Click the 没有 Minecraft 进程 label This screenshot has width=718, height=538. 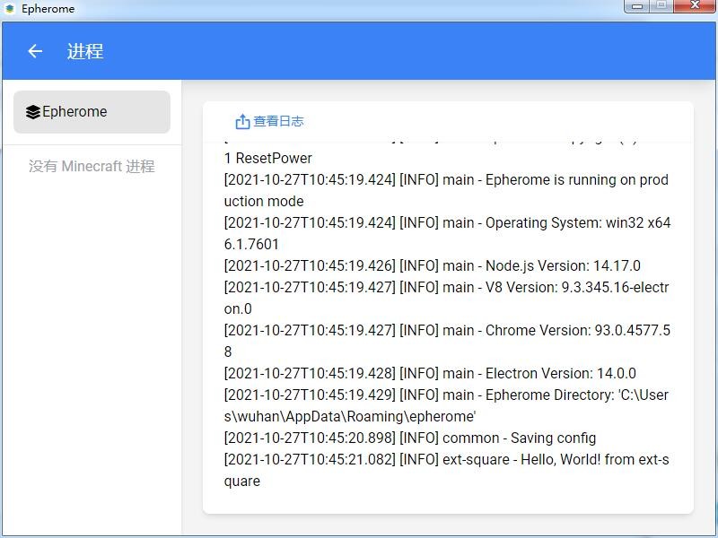point(92,167)
